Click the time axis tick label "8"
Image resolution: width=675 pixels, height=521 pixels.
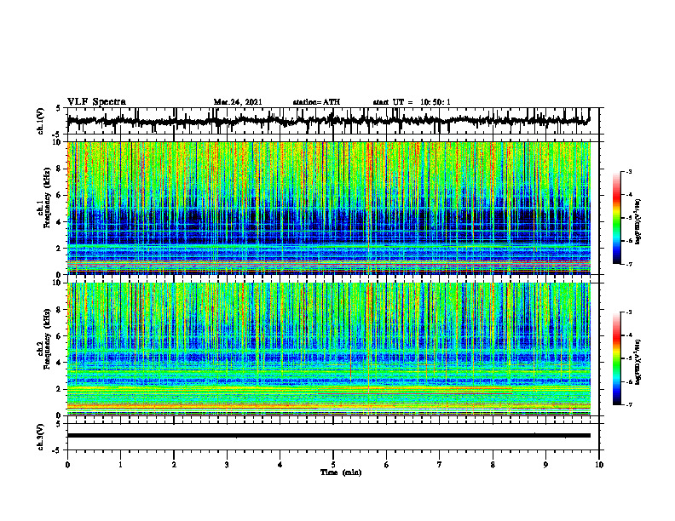pyautogui.click(x=493, y=465)
